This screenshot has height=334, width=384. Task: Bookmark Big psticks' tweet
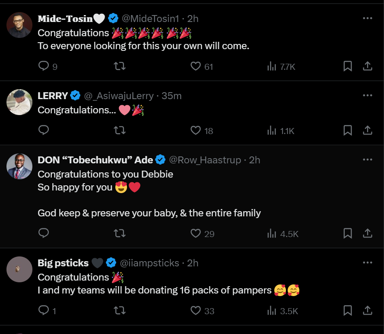[x=348, y=310]
